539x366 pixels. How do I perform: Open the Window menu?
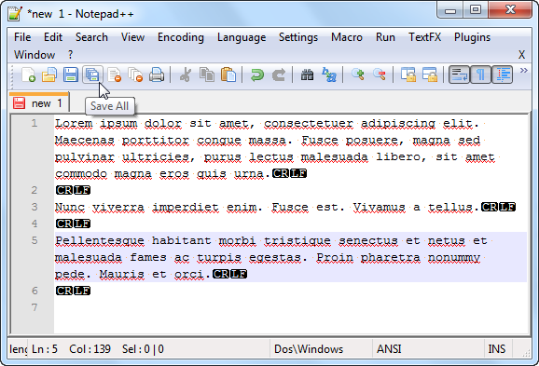tap(35, 55)
